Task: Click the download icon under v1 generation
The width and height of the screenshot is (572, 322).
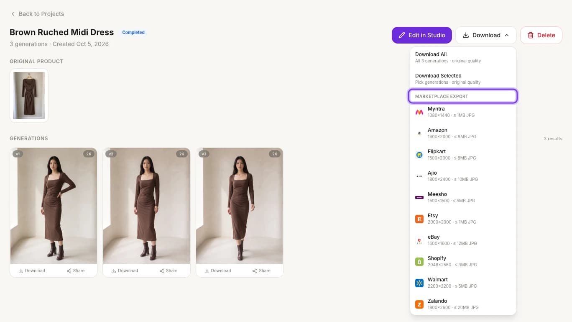Action: tap(21, 271)
